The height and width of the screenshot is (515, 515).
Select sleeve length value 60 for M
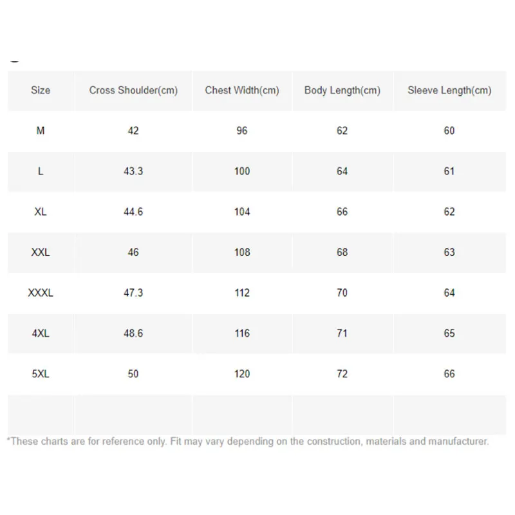[x=449, y=131]
